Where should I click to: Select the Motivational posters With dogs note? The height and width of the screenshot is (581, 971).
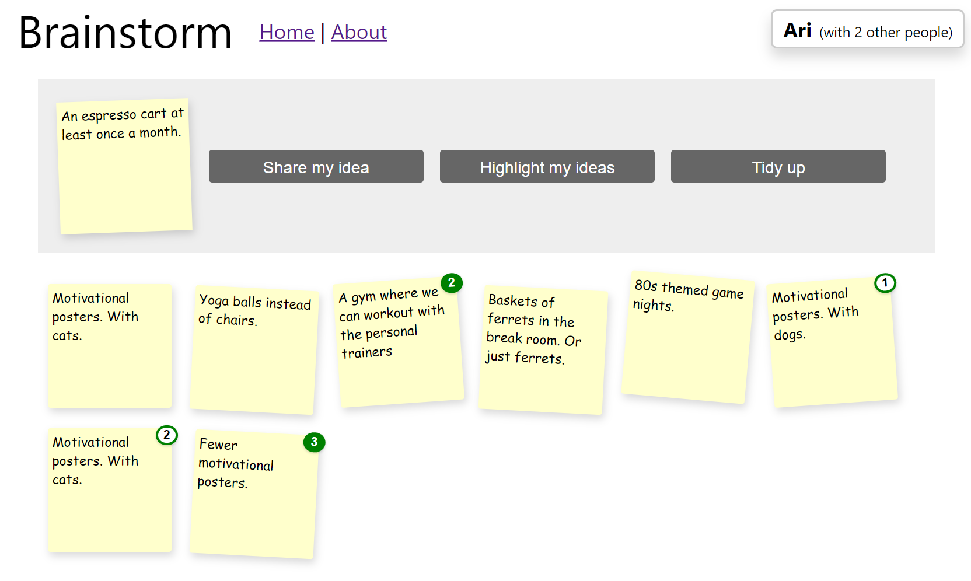tap(832, 342)
